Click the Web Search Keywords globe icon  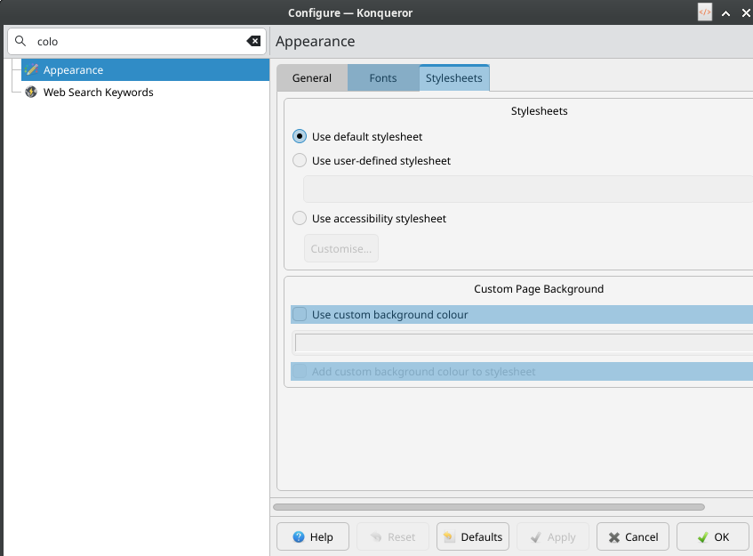point(31,93)
